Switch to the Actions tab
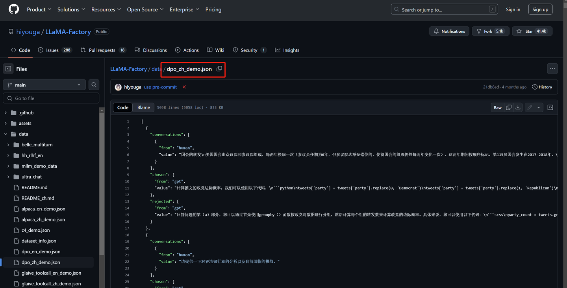 pos(187,50)
